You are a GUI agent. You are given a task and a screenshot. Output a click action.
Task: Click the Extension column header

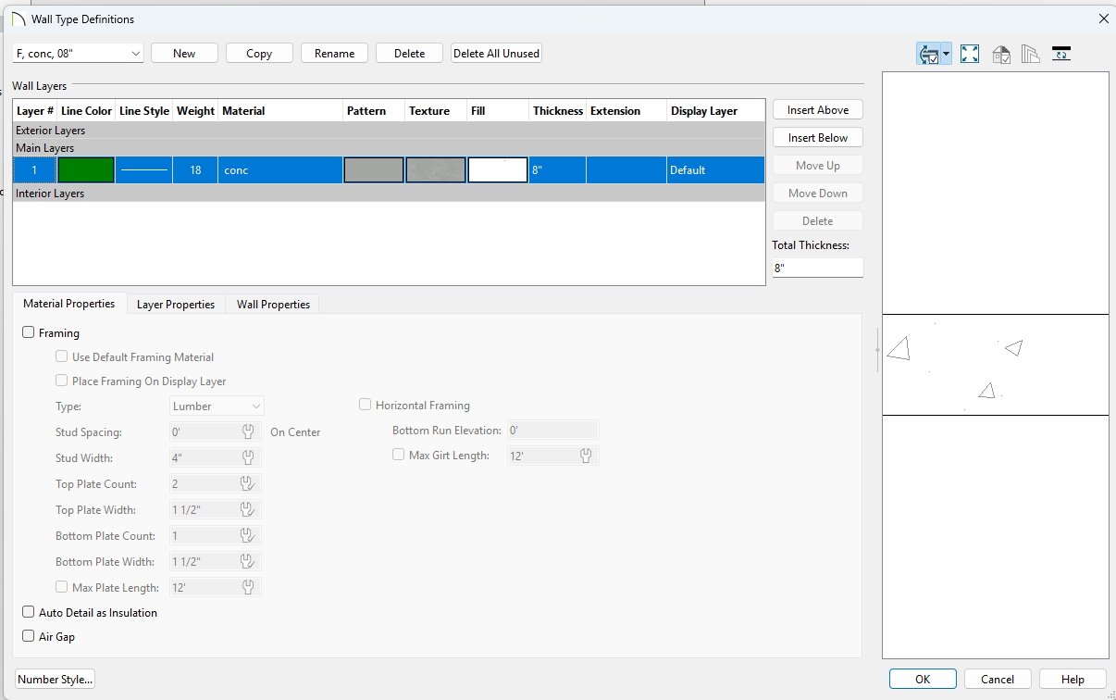coord(626,111)
